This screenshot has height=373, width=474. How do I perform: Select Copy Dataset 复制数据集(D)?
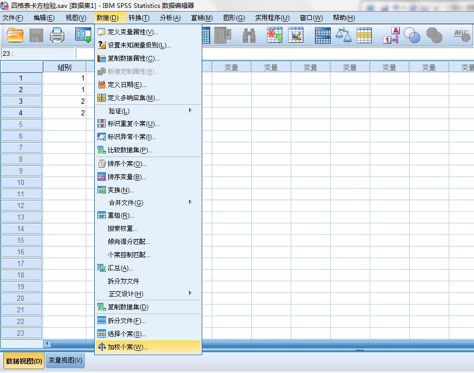148,307
